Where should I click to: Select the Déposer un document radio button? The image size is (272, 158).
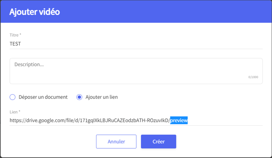pos(13,97)
